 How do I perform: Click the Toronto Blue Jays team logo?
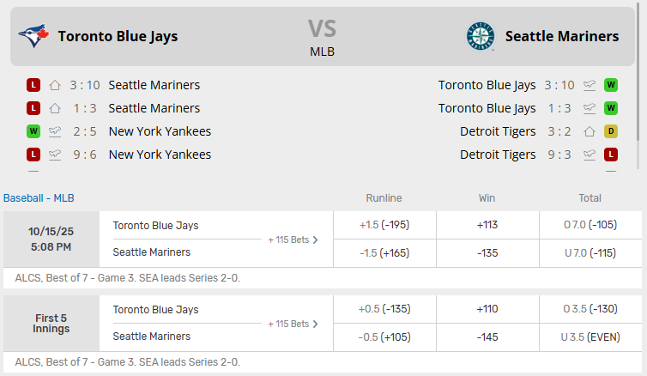(x=33, y=36)
